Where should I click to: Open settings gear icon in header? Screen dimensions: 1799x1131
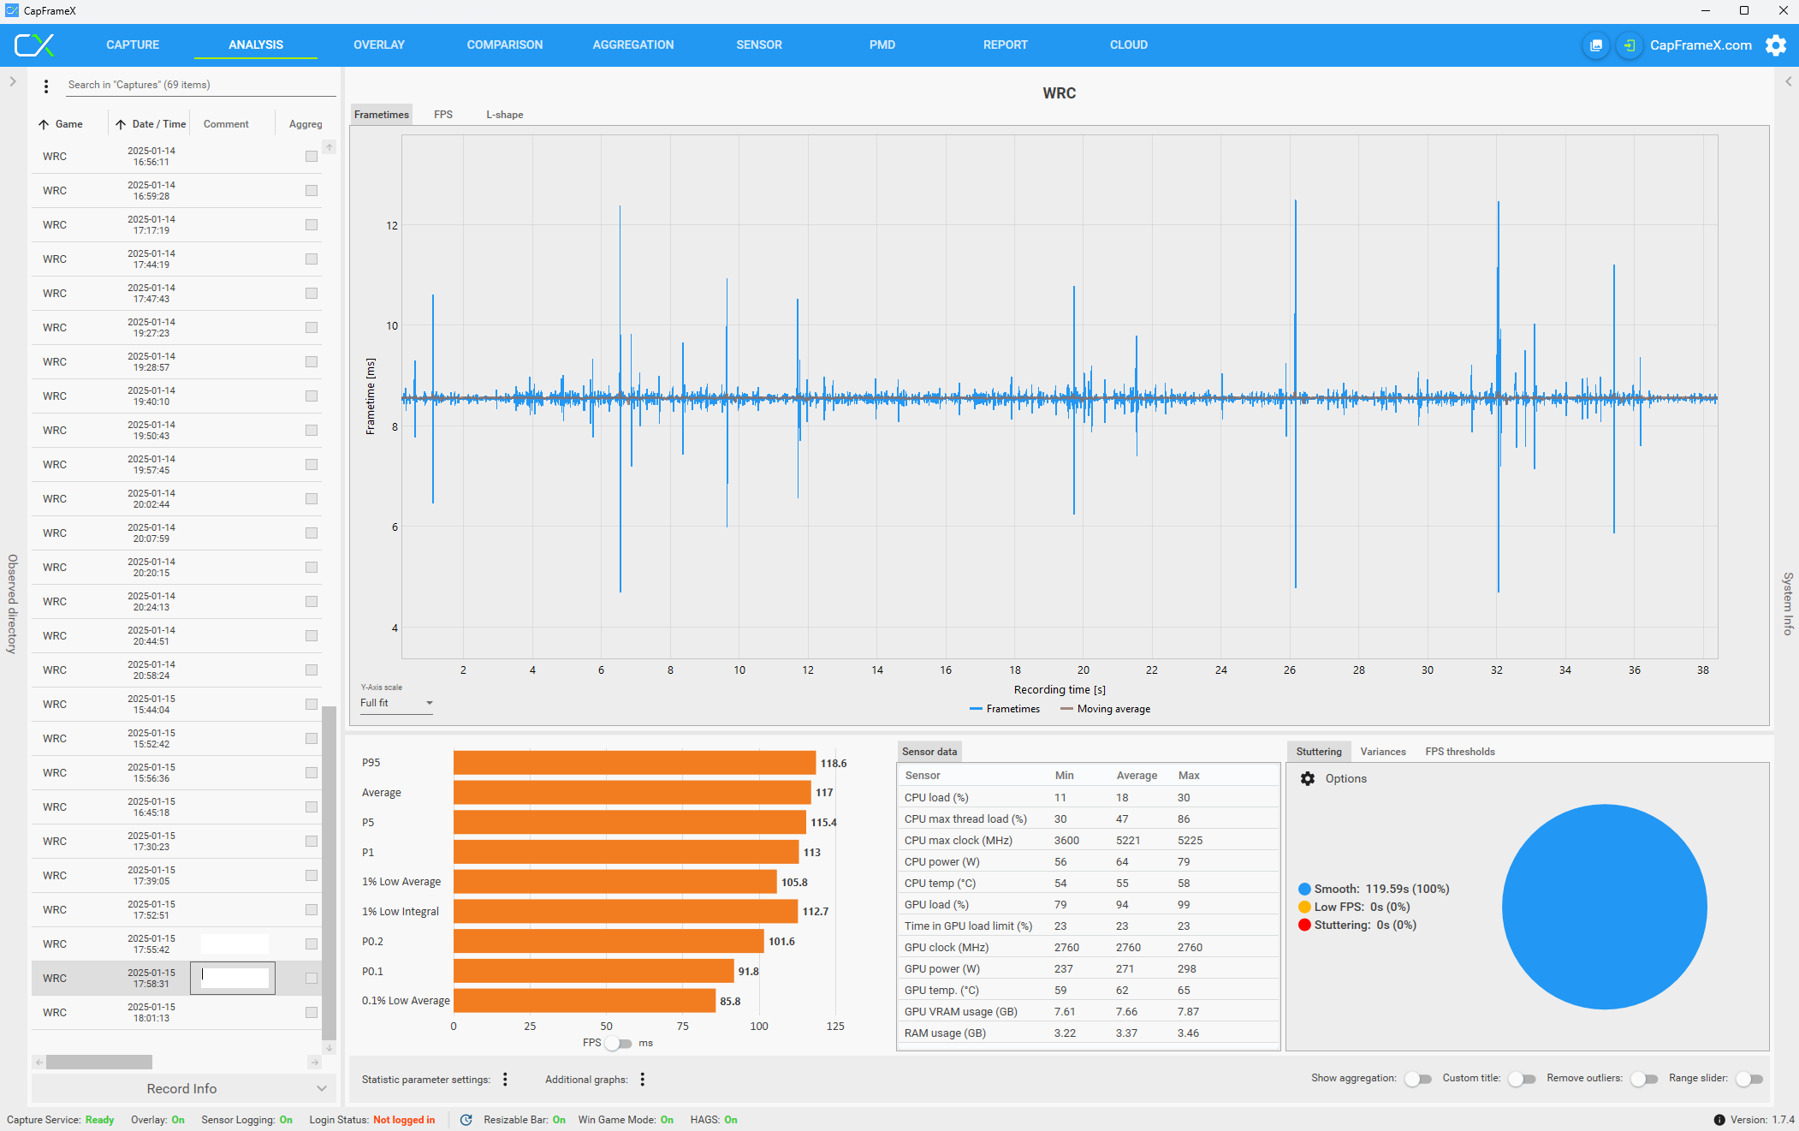click(1776, 45)
